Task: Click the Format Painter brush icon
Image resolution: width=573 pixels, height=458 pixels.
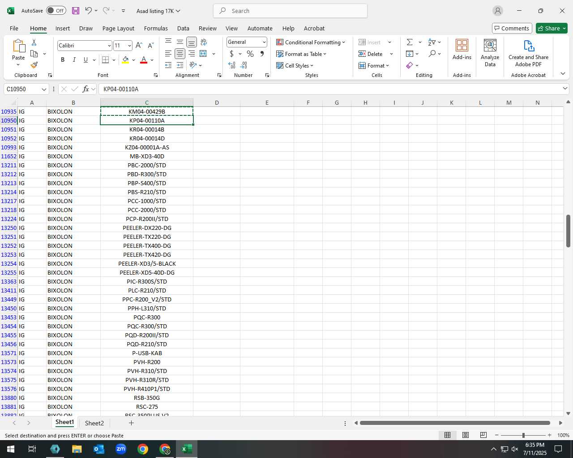Action: (x=34, y=65)
